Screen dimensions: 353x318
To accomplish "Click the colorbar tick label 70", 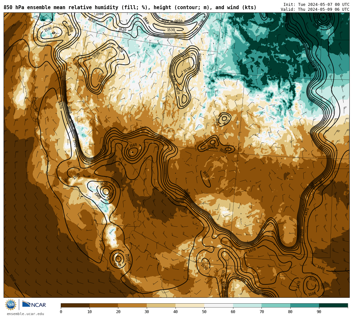I will tap(261, 312).
